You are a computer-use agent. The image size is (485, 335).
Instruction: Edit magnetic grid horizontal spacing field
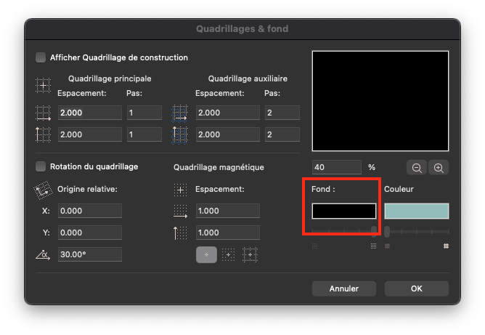coord(228,211)
